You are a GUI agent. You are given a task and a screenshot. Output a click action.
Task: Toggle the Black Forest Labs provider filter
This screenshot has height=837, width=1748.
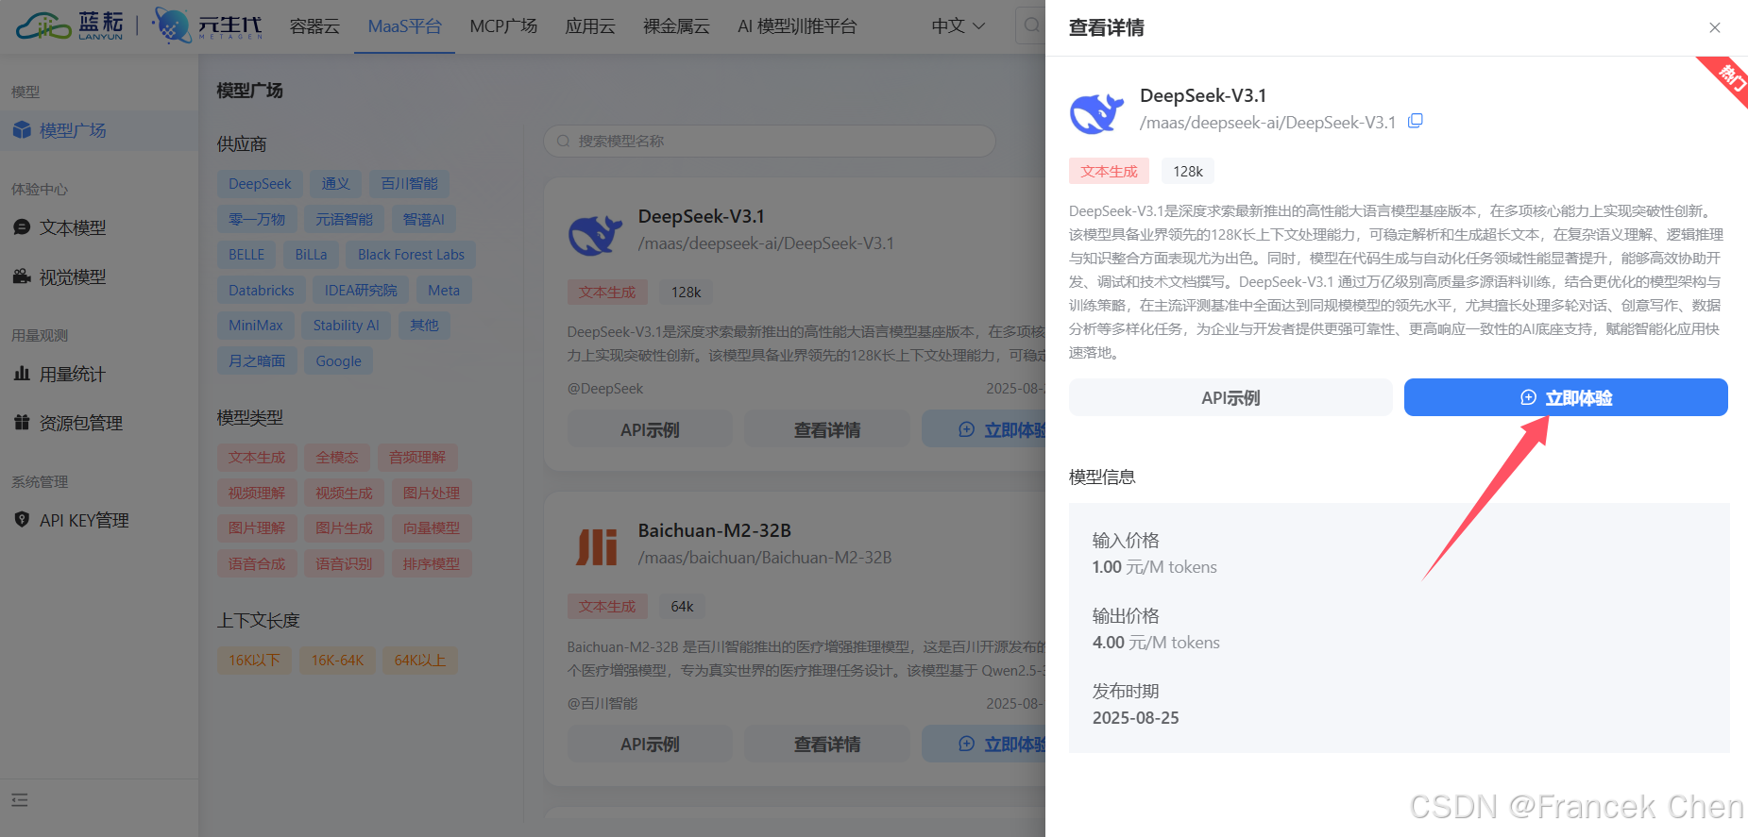[411, 255]
